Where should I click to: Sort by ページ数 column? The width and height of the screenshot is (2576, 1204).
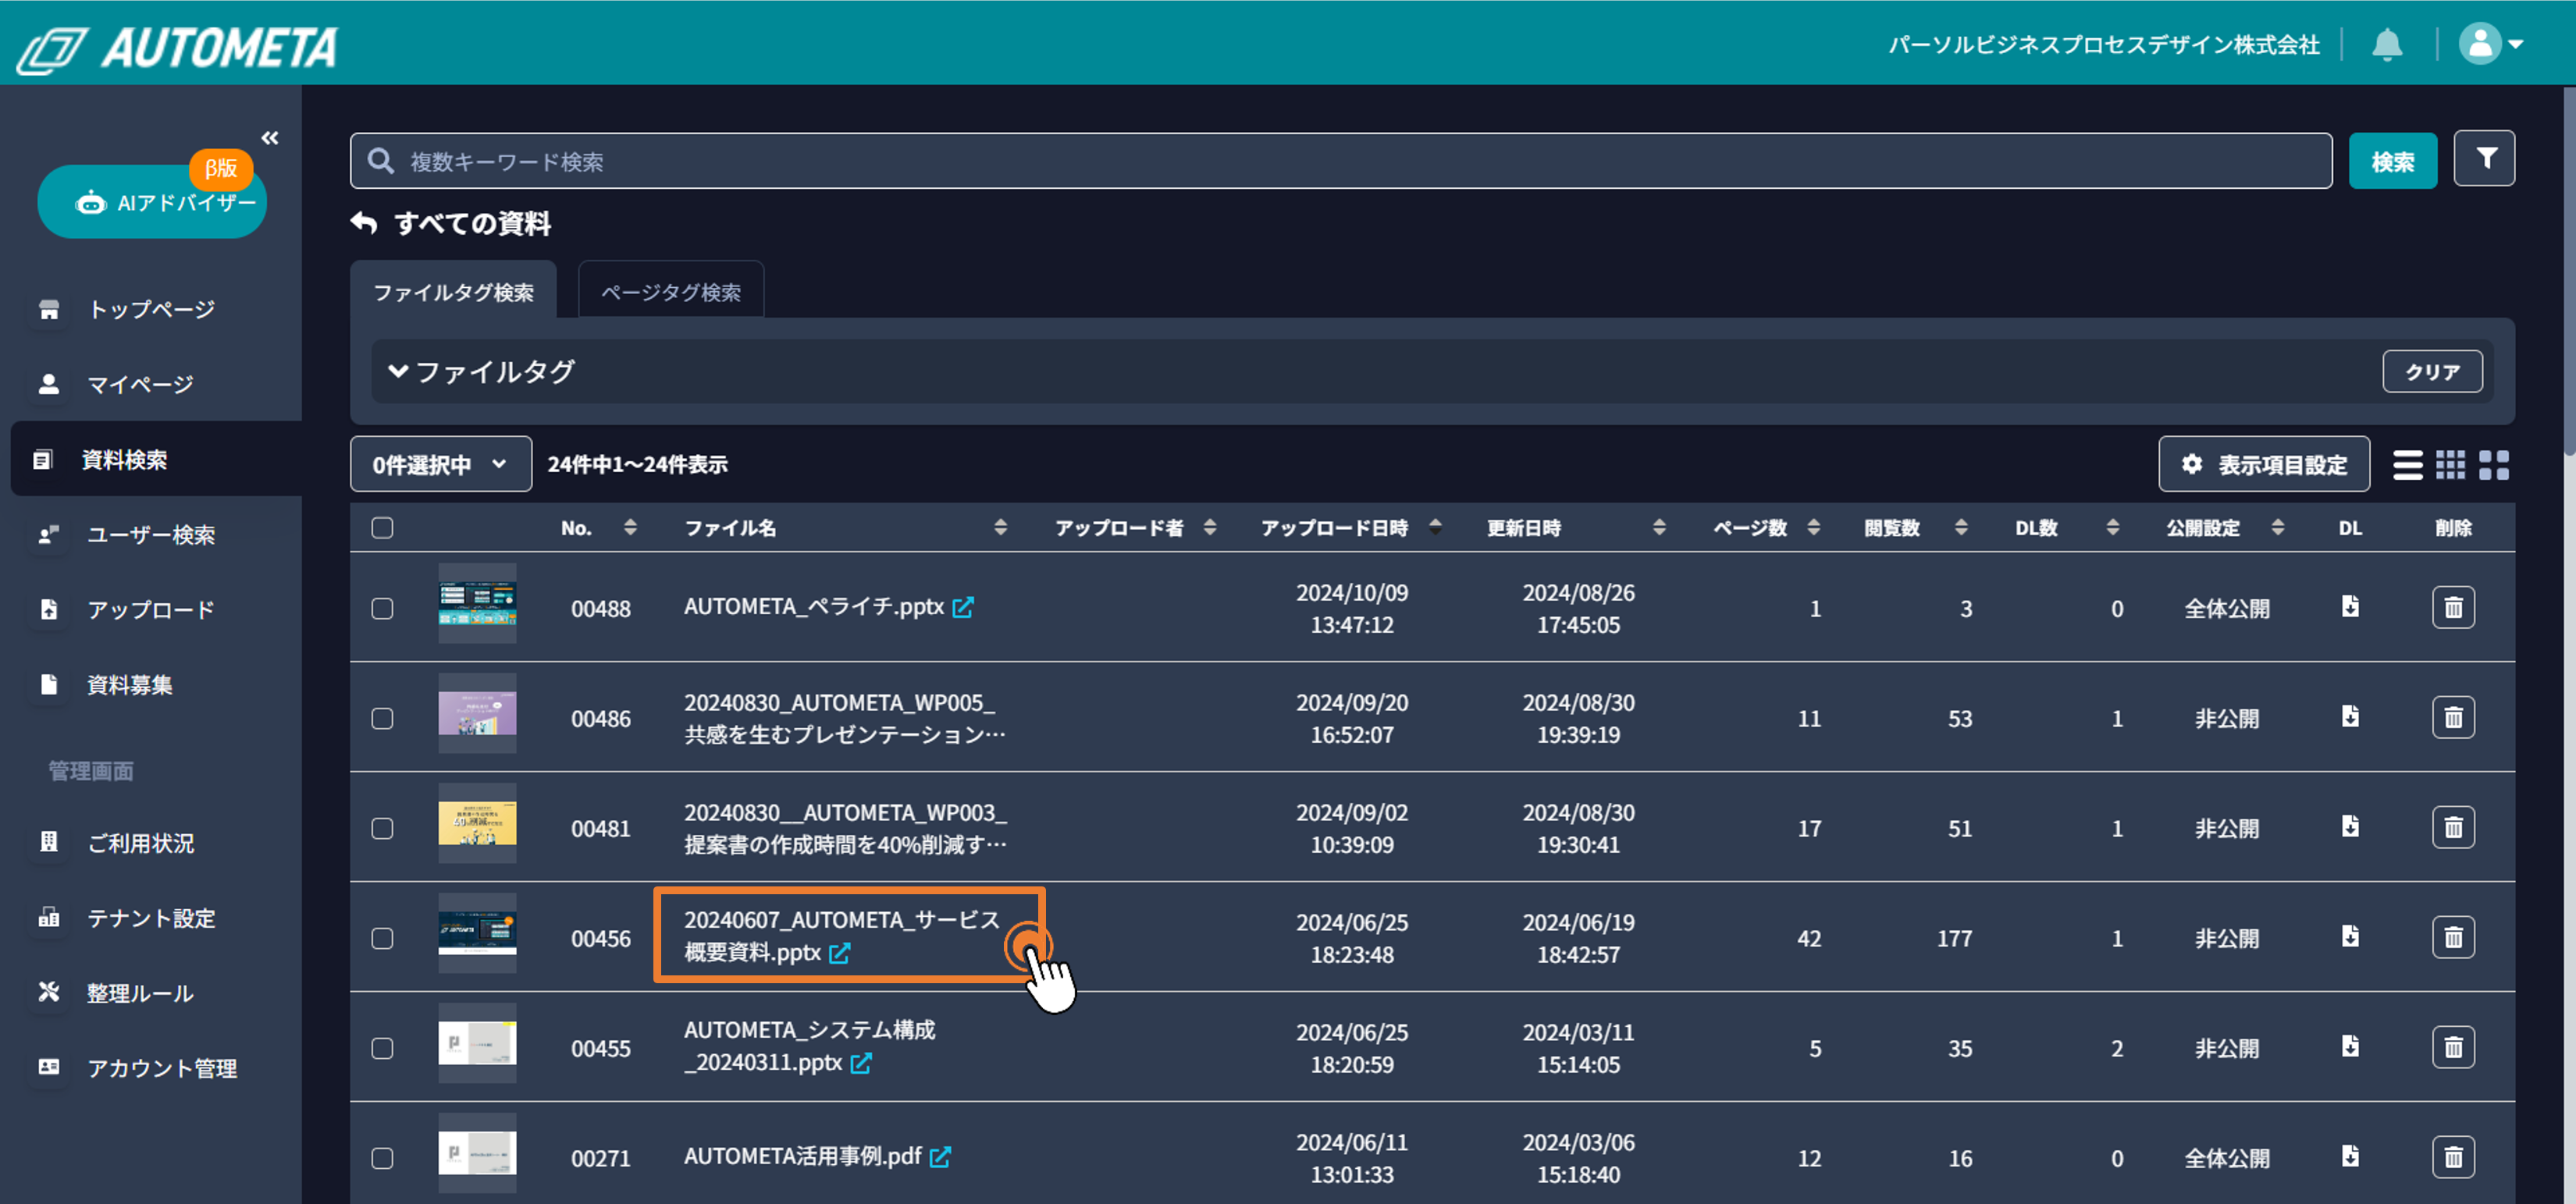1813,528
